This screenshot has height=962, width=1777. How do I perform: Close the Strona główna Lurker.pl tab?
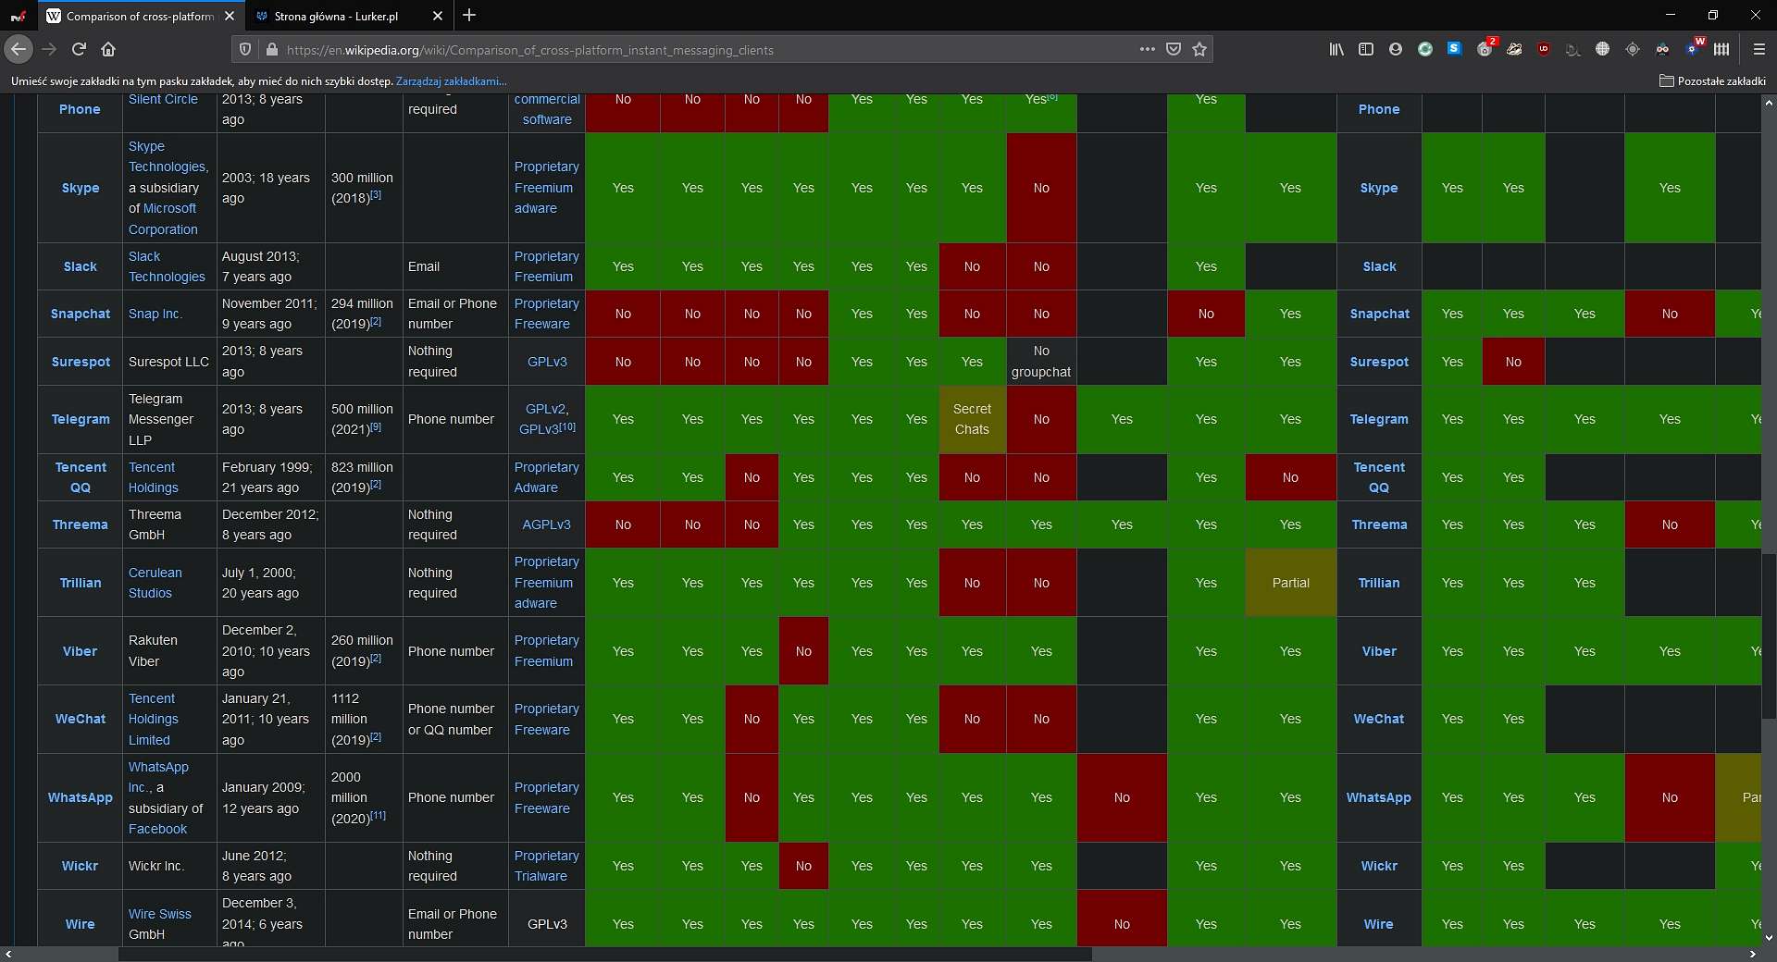[438, 16]
